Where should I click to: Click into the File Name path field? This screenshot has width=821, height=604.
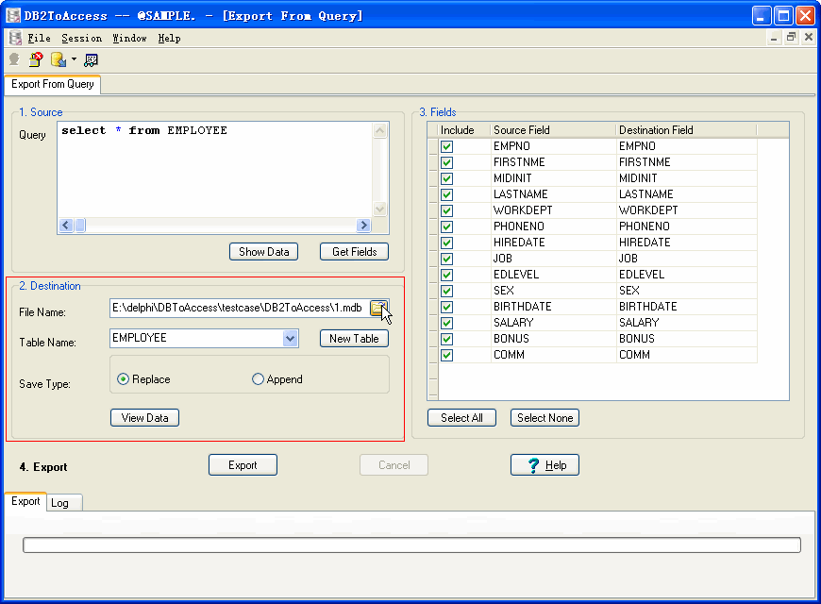tap(239, 308)
